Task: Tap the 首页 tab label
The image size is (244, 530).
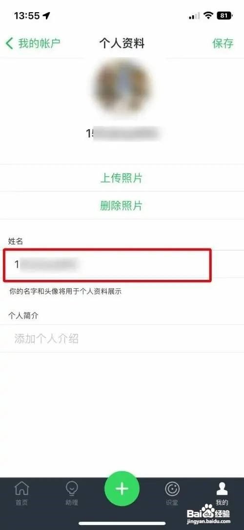Action: [x=21, y=503]
